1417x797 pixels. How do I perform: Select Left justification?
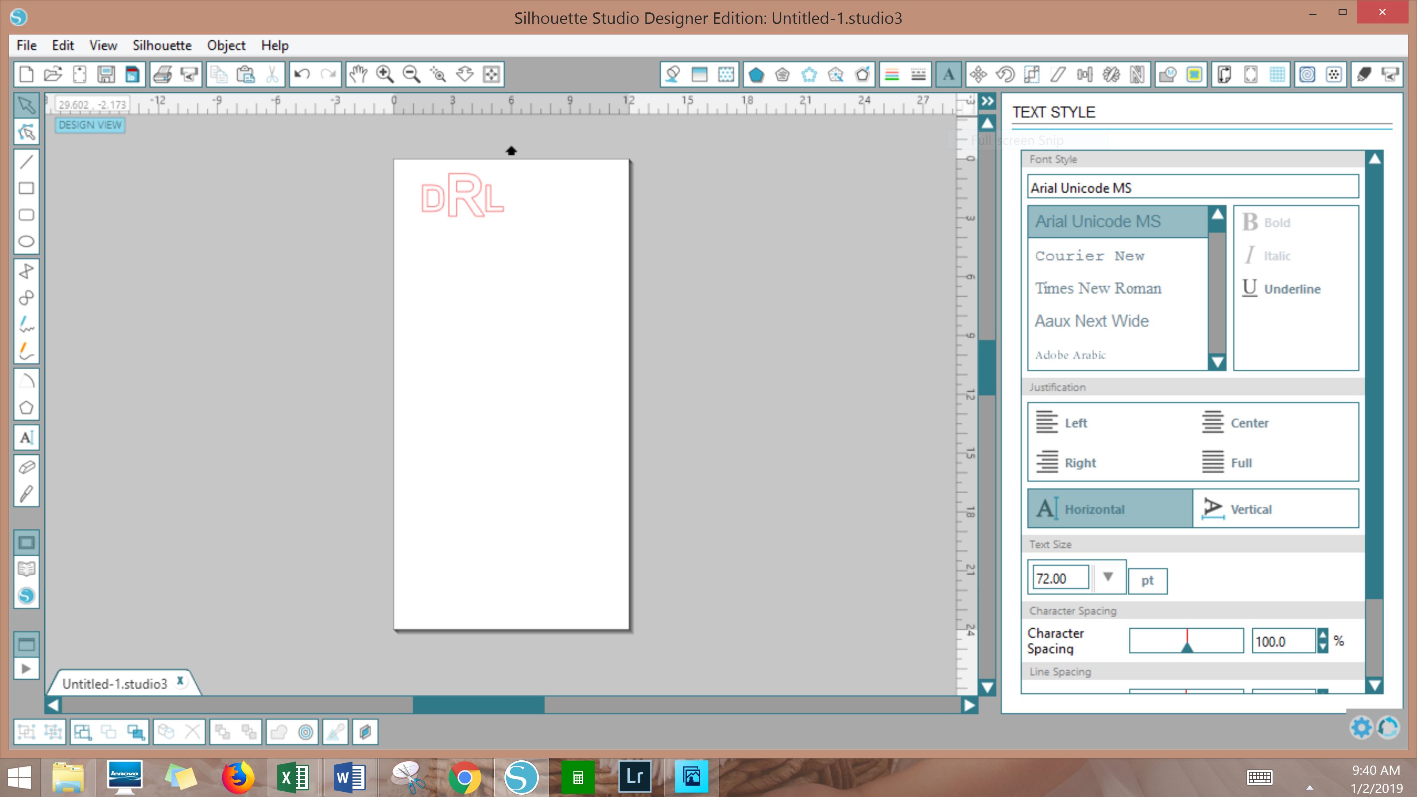coord(1062,422)
